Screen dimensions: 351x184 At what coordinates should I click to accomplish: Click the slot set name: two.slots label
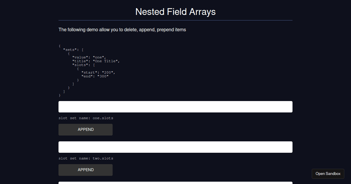(x=85, y=158)
